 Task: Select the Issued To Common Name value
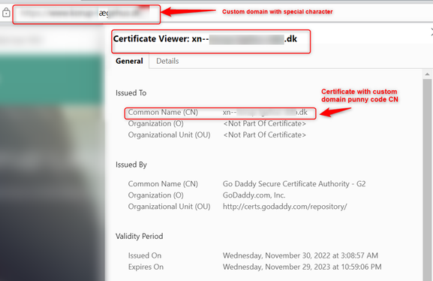point(265,112)
